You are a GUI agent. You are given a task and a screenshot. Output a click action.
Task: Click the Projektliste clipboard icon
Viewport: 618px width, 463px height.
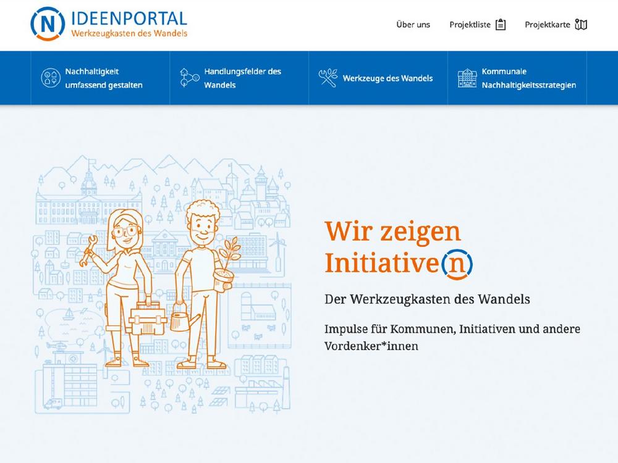tap(501, 25)
